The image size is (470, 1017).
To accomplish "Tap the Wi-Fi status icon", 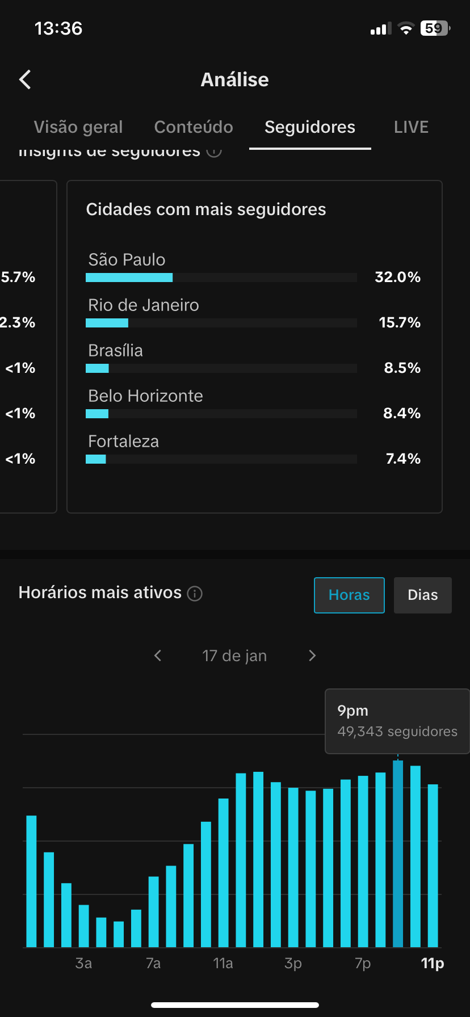I will [x=406, y=29].
